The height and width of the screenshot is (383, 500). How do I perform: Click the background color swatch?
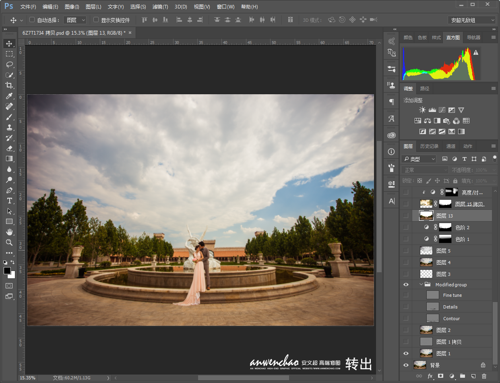point(12,276)
